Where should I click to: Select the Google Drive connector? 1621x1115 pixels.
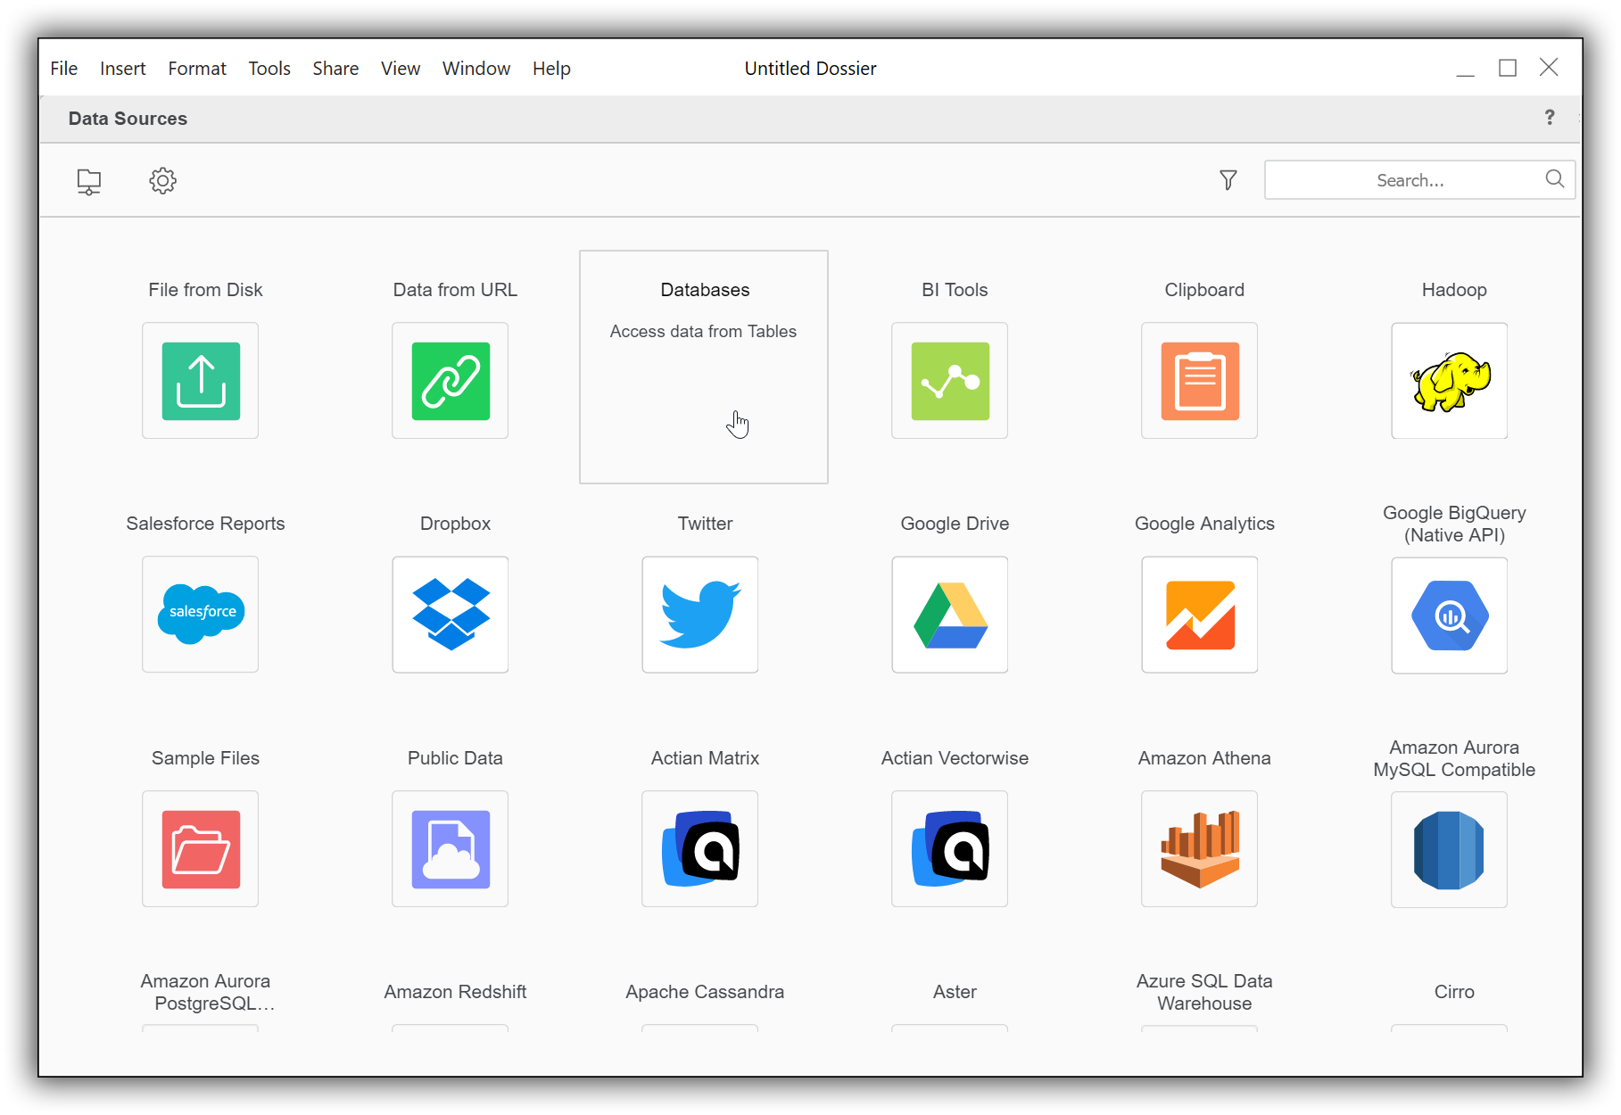pos(949,615)
